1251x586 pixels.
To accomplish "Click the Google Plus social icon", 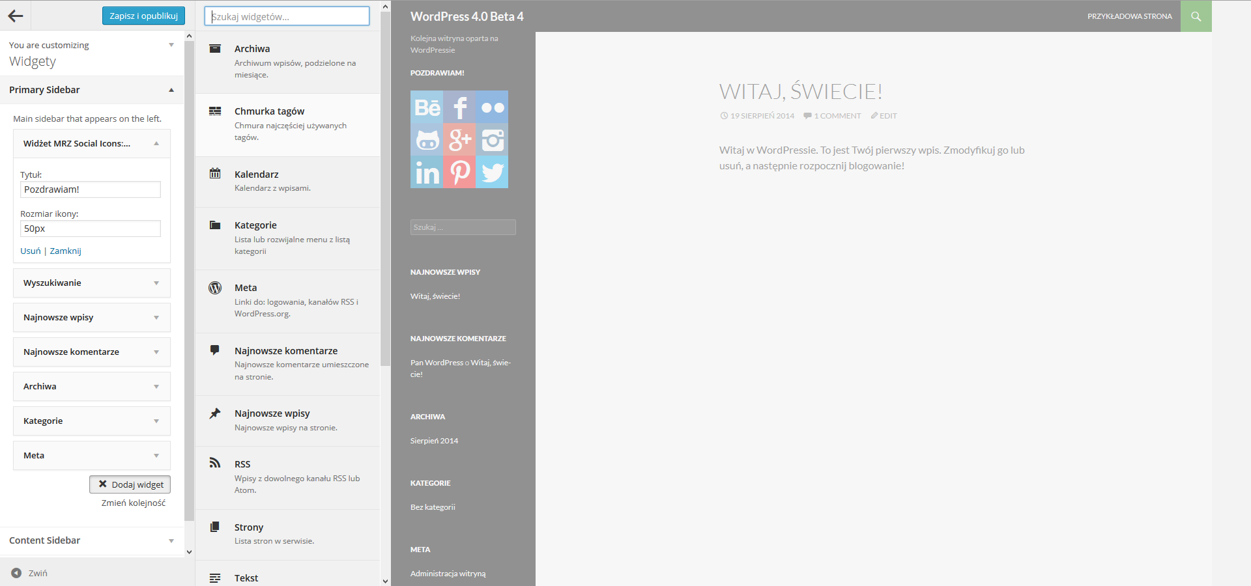I will point(459,139).
